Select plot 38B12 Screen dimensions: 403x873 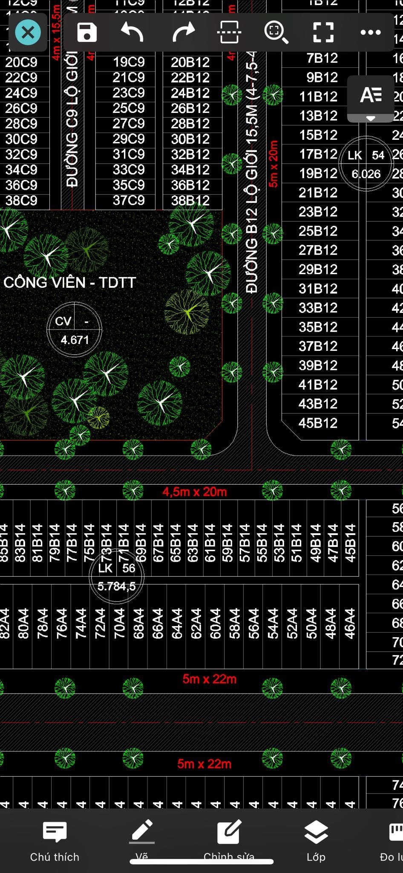(x=190, y=201)
